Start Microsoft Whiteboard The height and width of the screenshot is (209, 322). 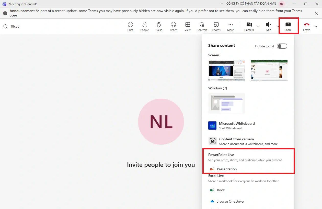[x=237, y=126]
